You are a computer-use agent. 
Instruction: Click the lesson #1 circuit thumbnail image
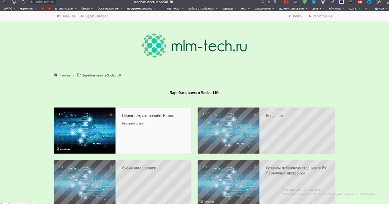[x=85, y=130]
